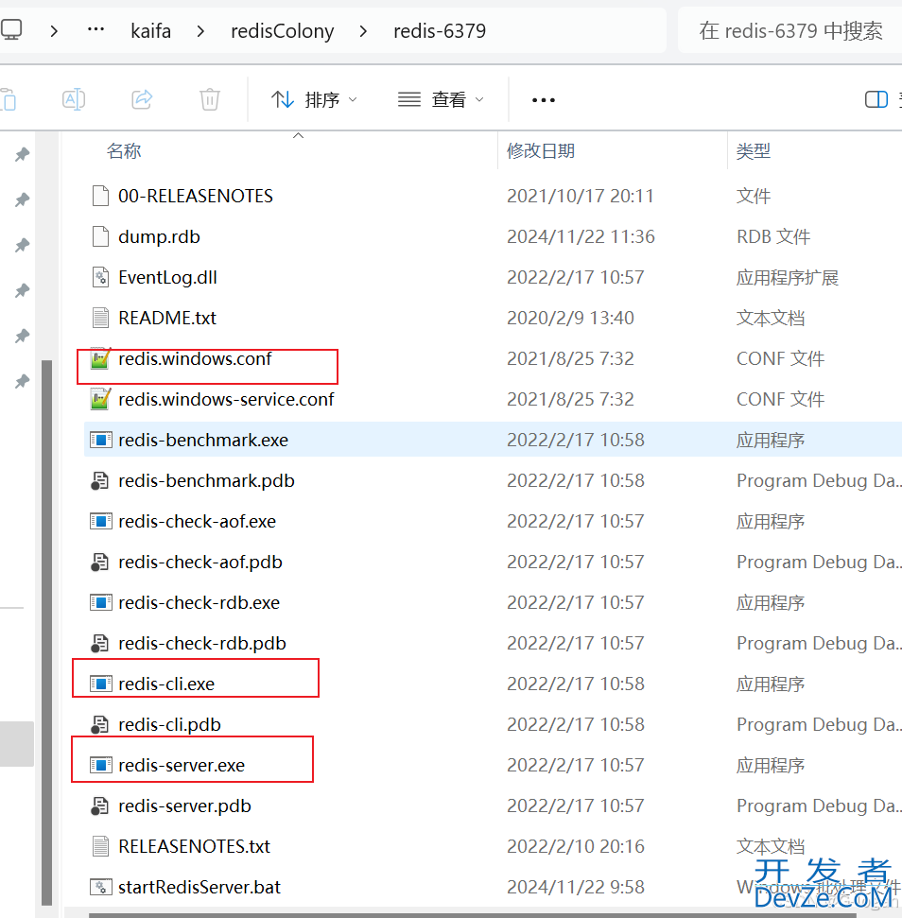Image resolution: width=902 pixels, height=918 pixels.
Task: Click the 00-RELEASENOTES file icon
Action: [100, 196]
